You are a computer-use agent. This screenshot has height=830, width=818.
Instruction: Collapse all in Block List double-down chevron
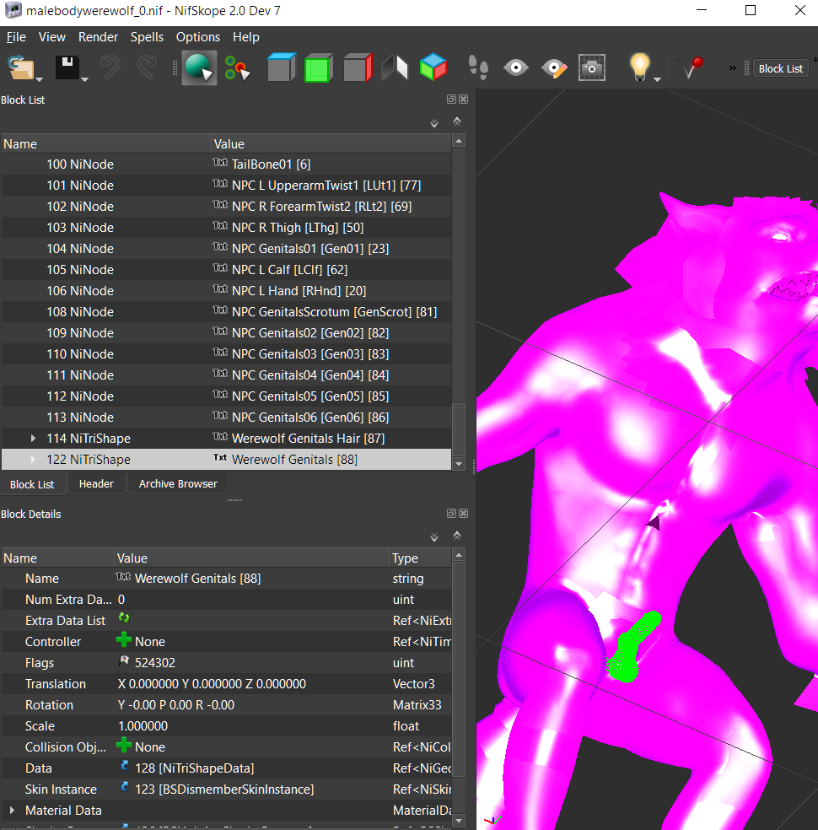(433, 123)
